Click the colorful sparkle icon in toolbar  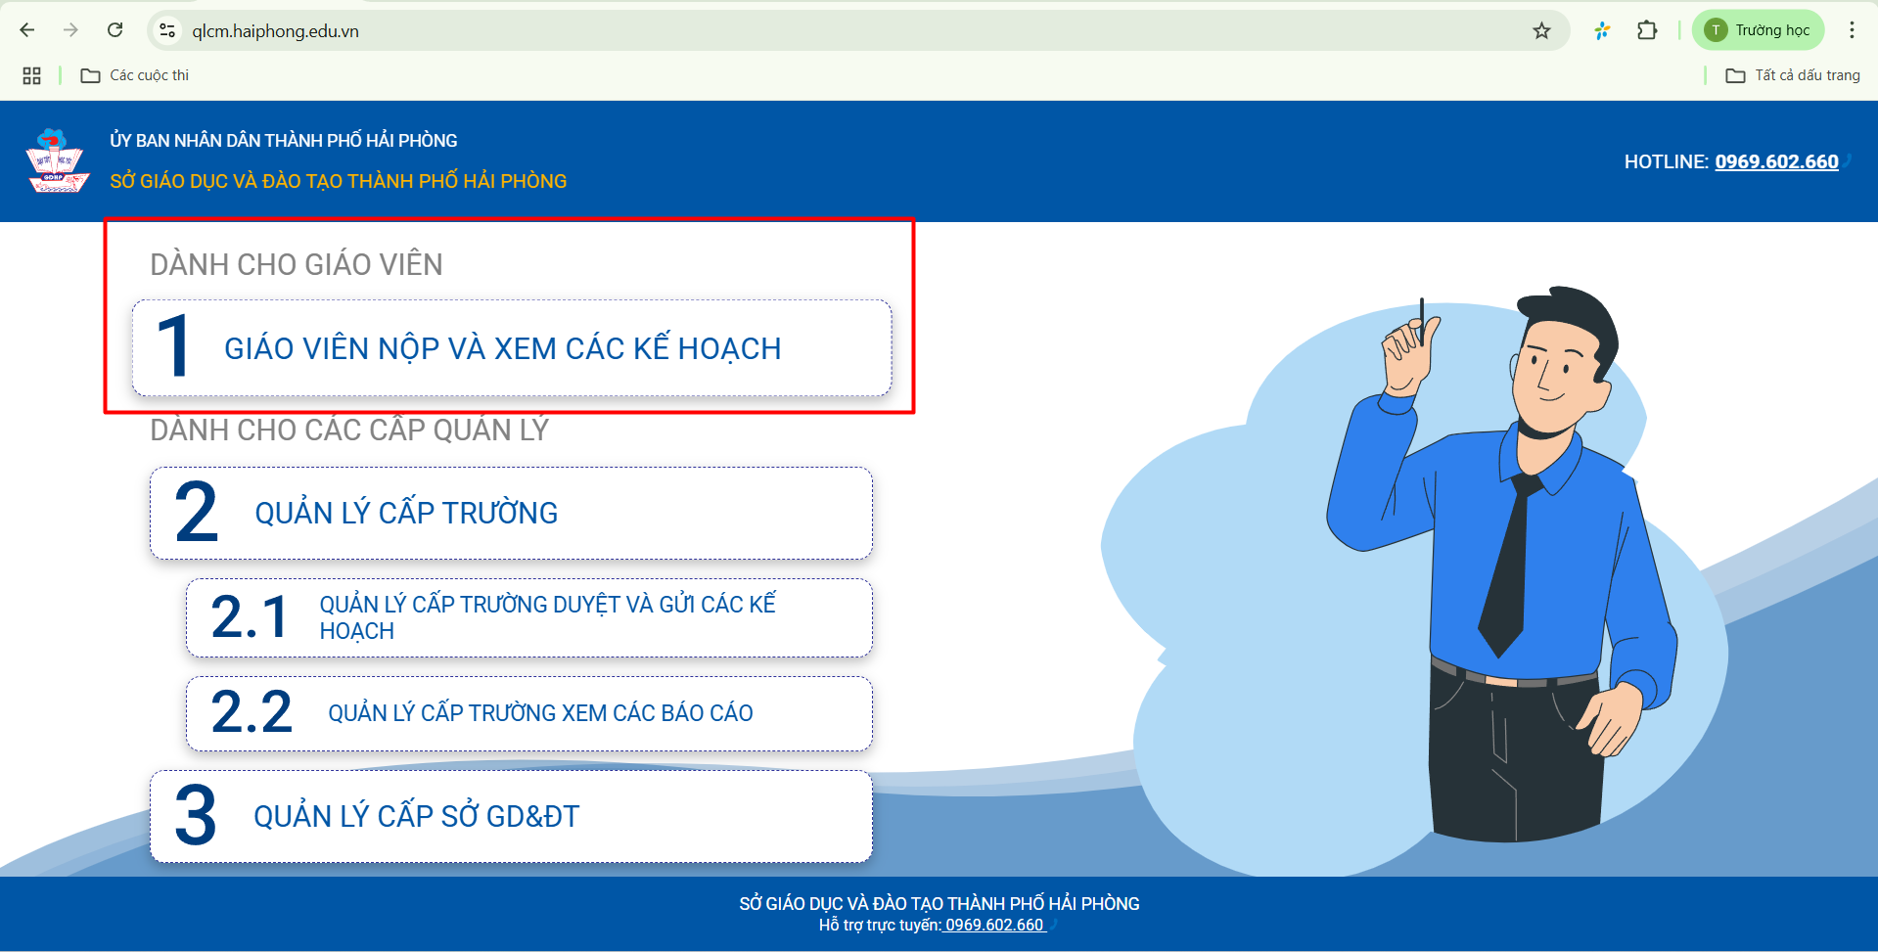(1602, 30)
